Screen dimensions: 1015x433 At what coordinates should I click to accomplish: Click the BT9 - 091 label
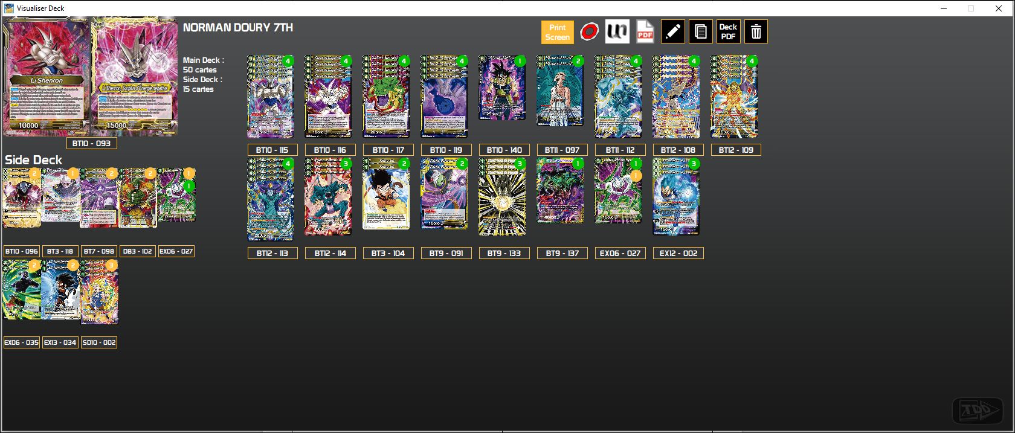446,253
